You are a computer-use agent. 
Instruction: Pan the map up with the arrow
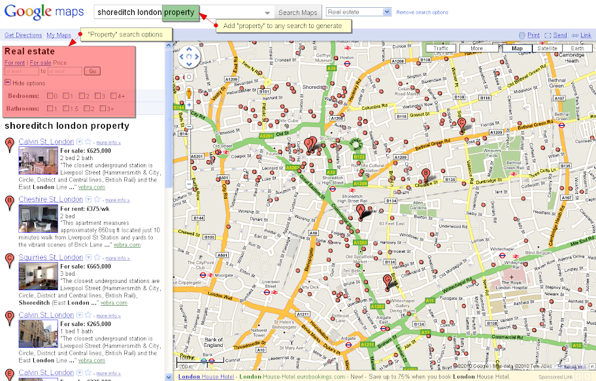pyautogui.click(x=189, y=50)
